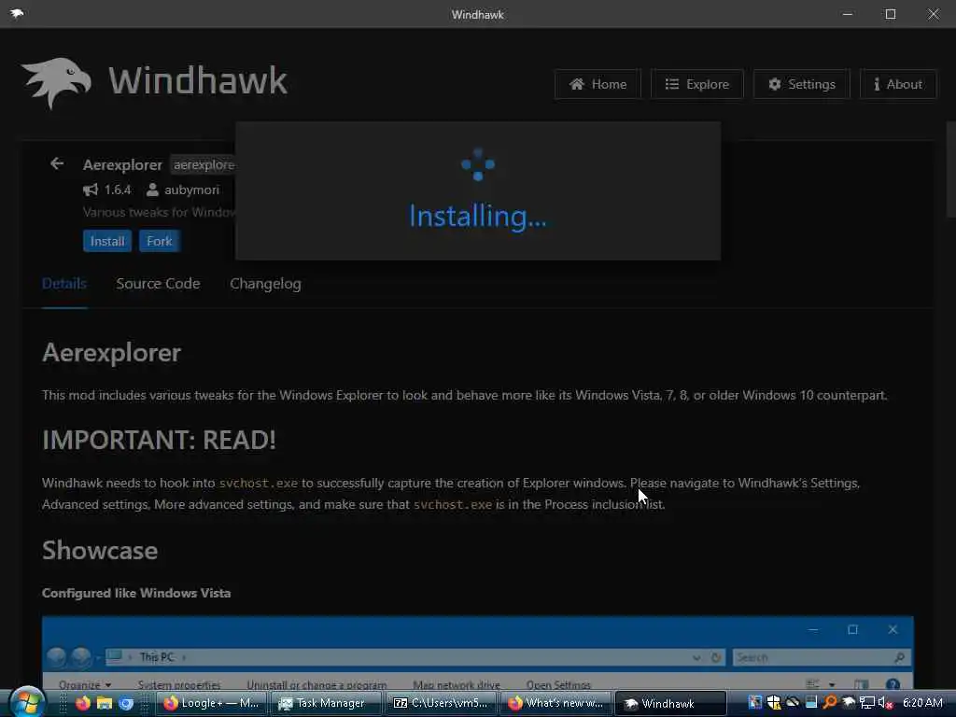Close the Windhawk window
The width and height of the screenshot is (956, 717).
point(934,13)
